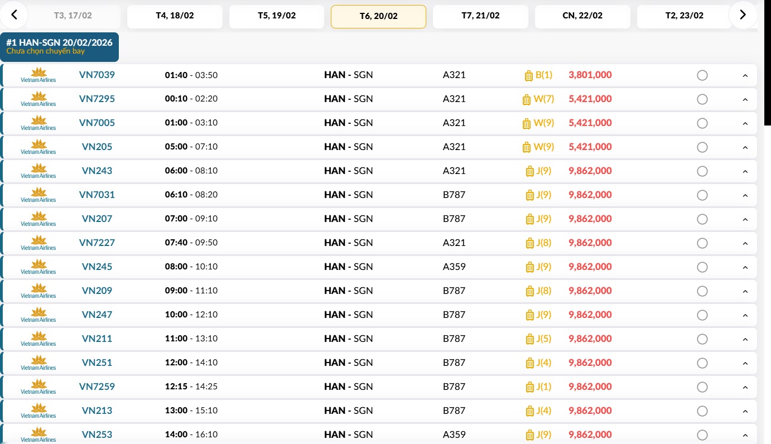This screenshot has height=444, width=771.
Task: Select date tab CN, 22/02
Action: [582, 16]
